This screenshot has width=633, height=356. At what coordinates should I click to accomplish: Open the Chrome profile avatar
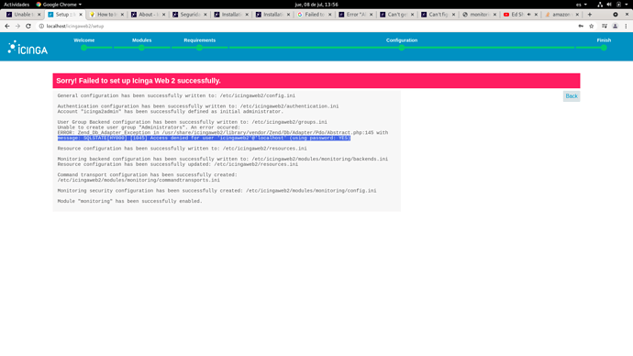click(615, 26)
